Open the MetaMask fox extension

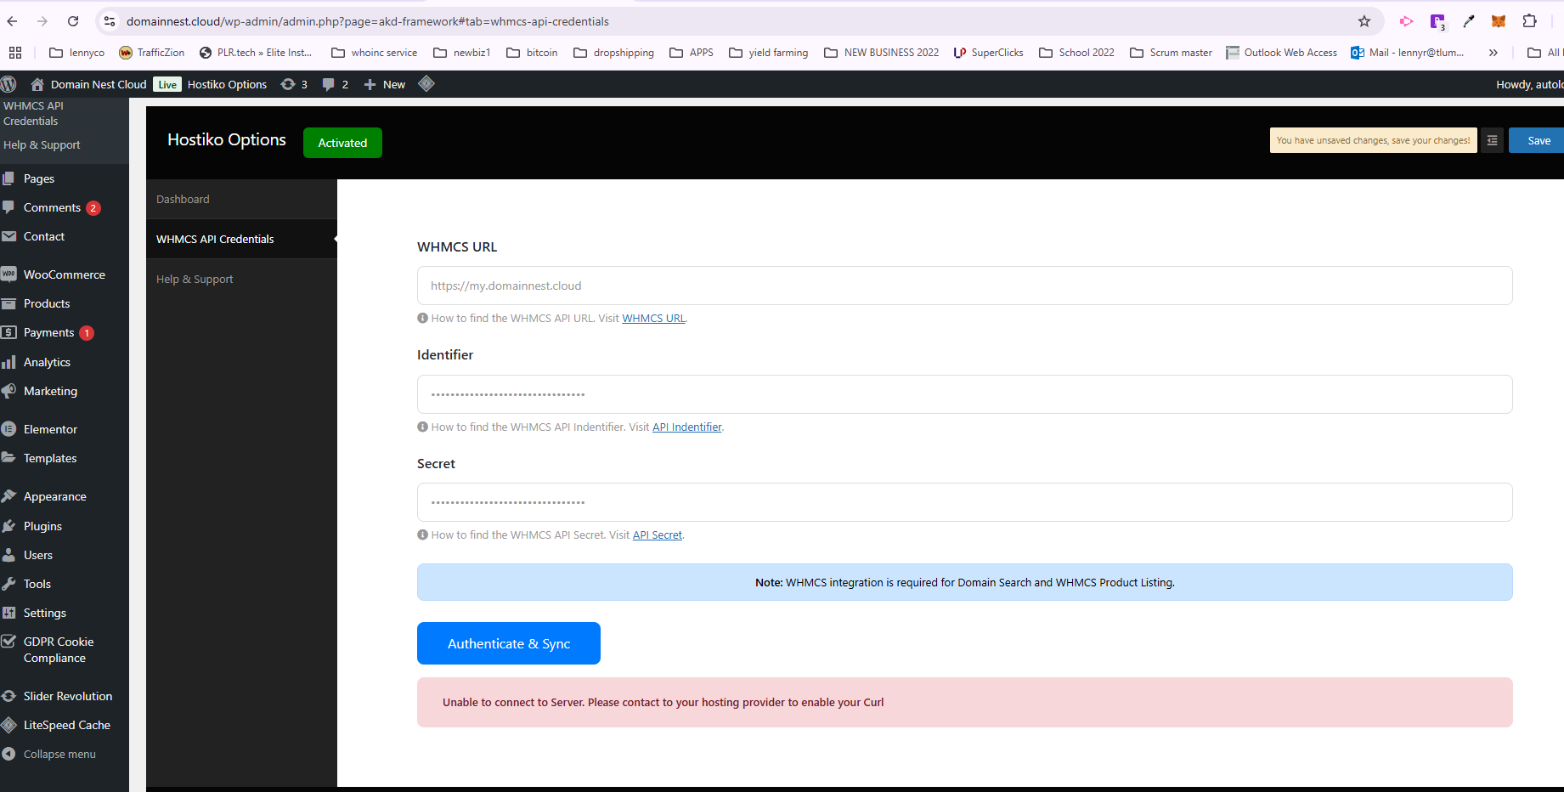click(1499, 21)
